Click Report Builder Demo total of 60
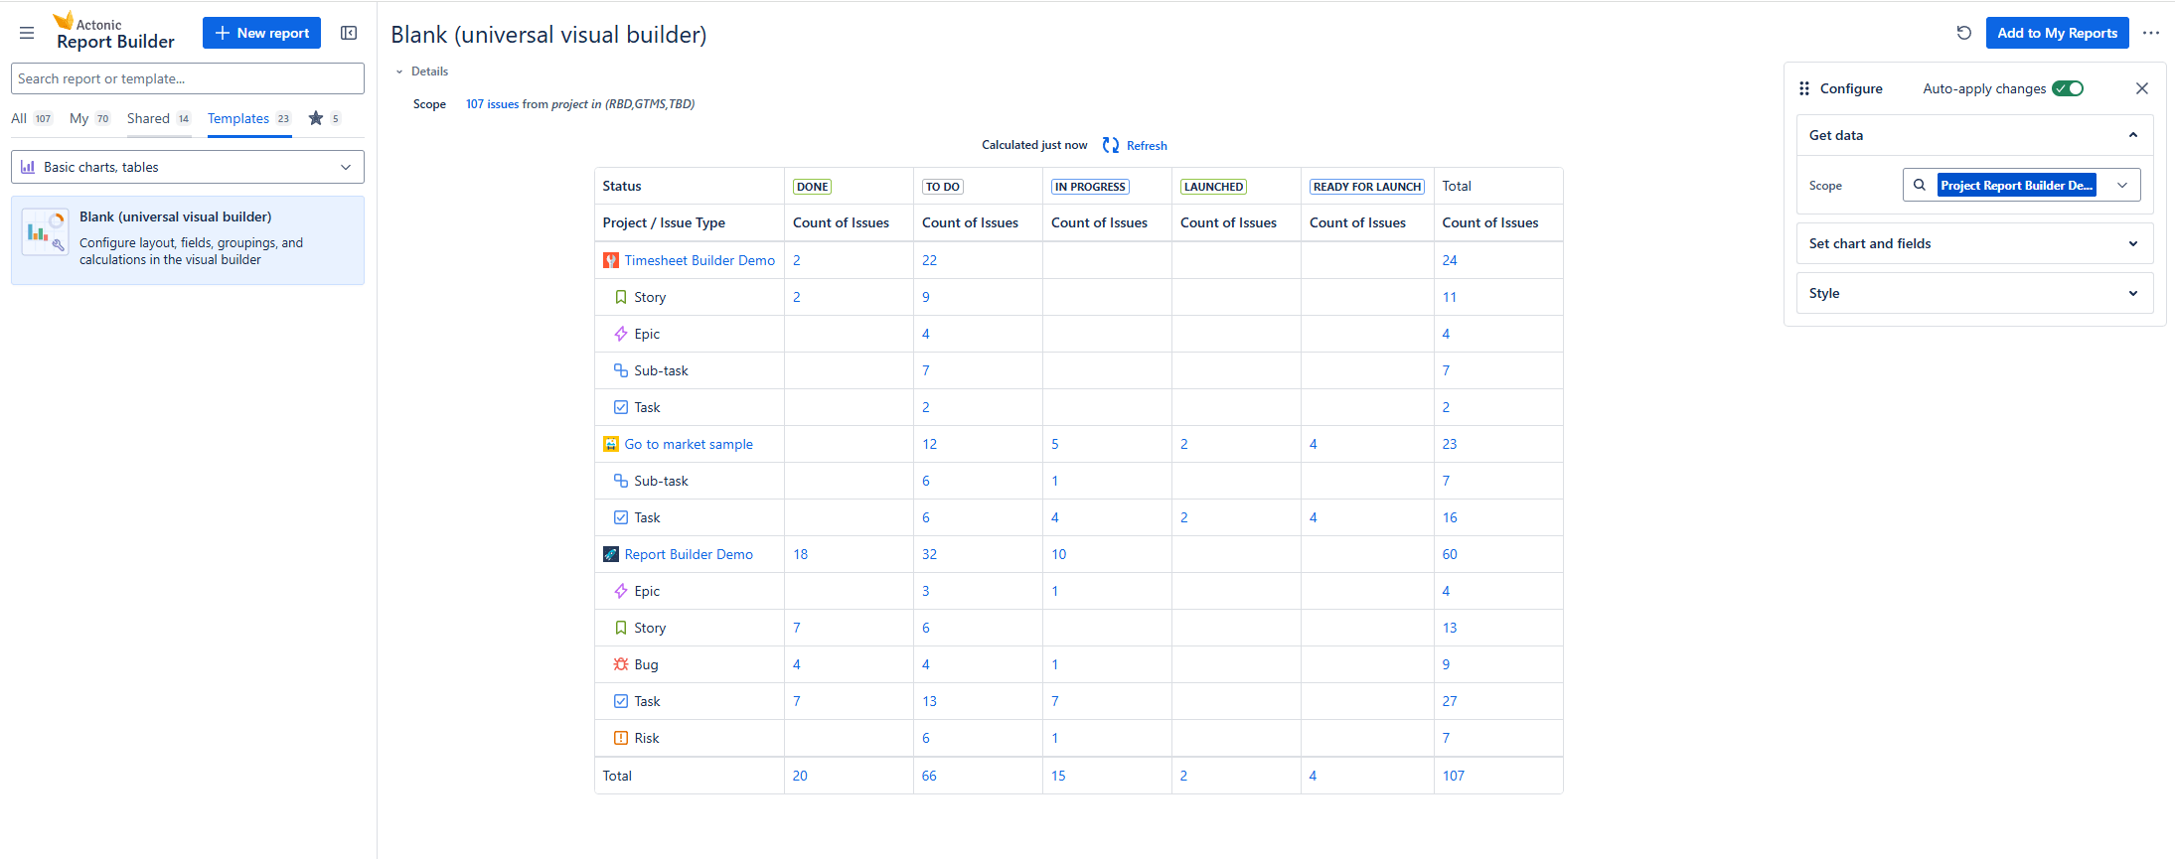 point(1450,554)
